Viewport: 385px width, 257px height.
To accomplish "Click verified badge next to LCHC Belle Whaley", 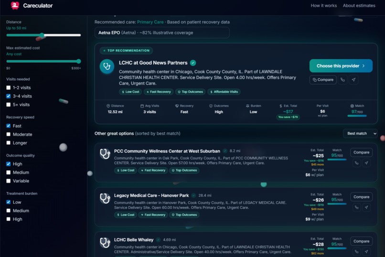I will coord(158,240).
